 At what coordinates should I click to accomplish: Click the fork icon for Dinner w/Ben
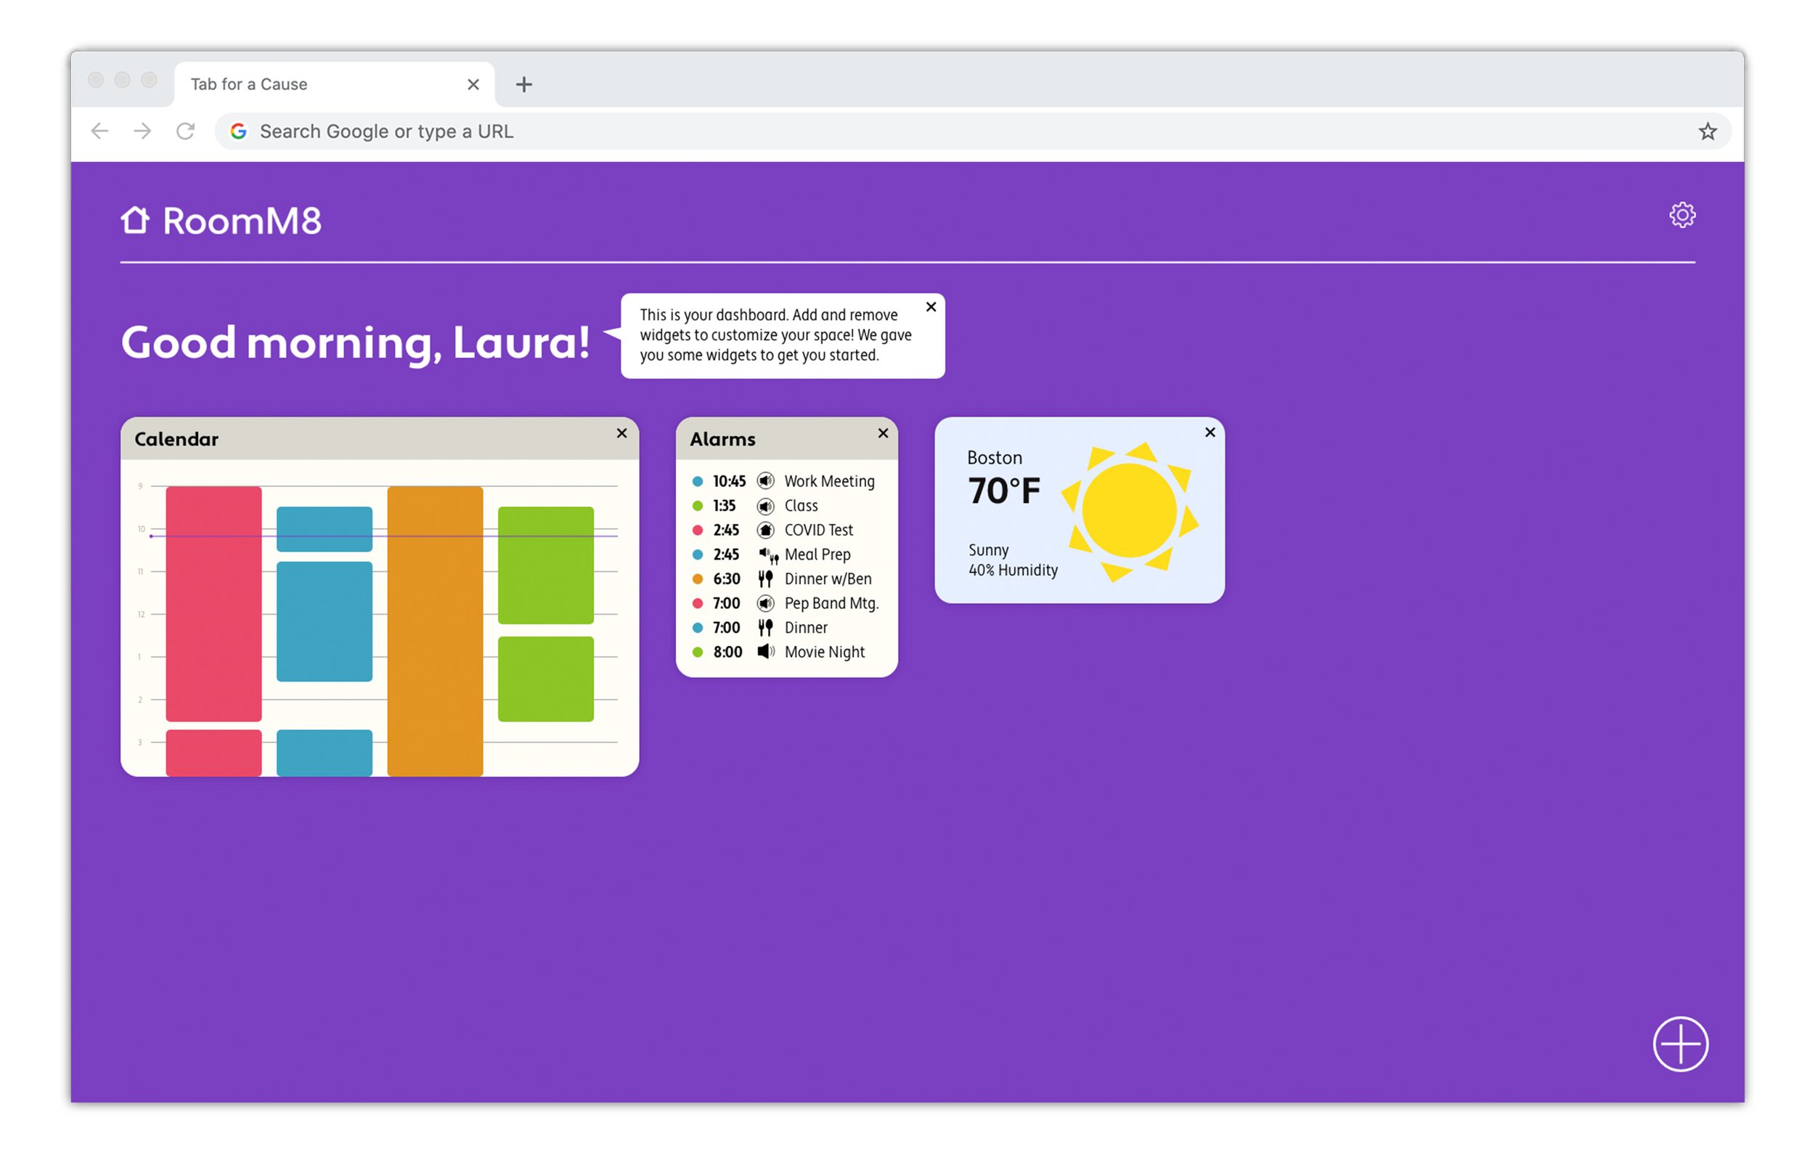point(765,579)
